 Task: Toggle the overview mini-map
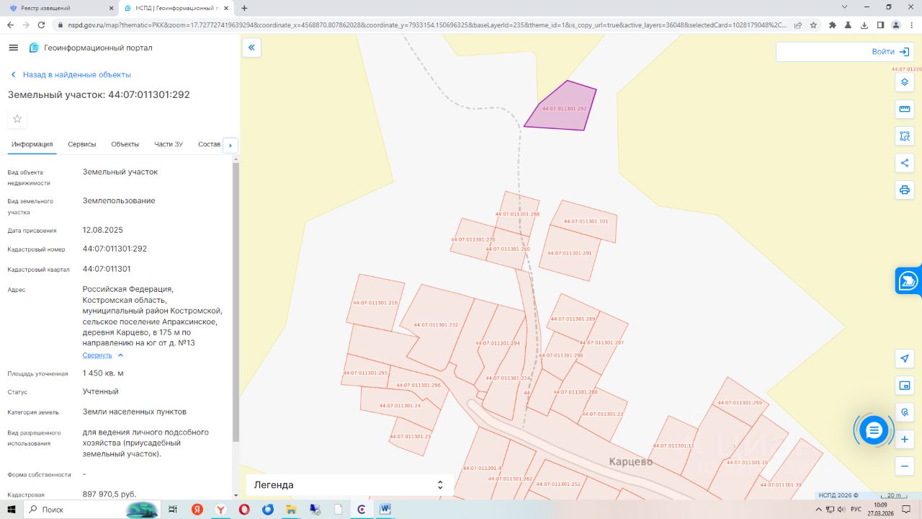905,385
